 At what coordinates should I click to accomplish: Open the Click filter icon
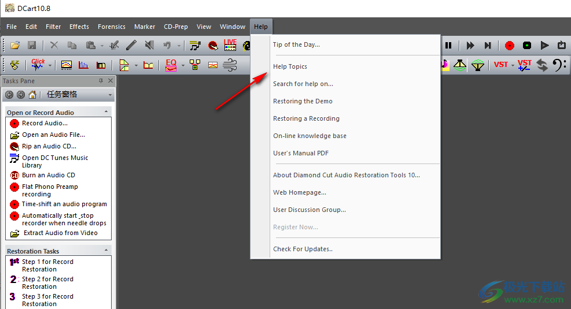coord(38,64)
